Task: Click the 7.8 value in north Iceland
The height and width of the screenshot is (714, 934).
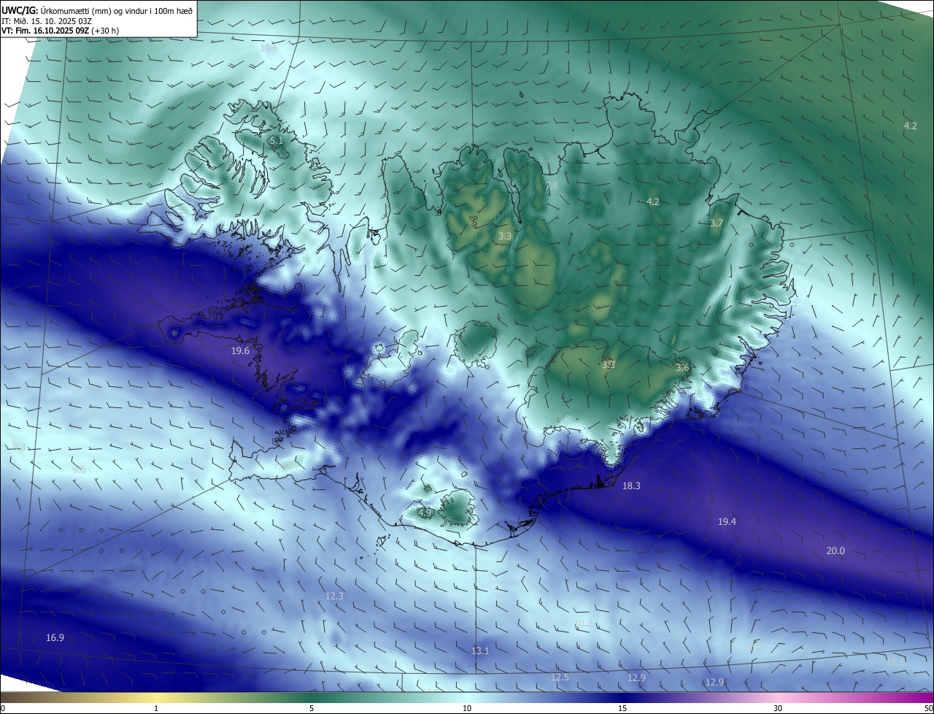Action: tap(552, 186)
